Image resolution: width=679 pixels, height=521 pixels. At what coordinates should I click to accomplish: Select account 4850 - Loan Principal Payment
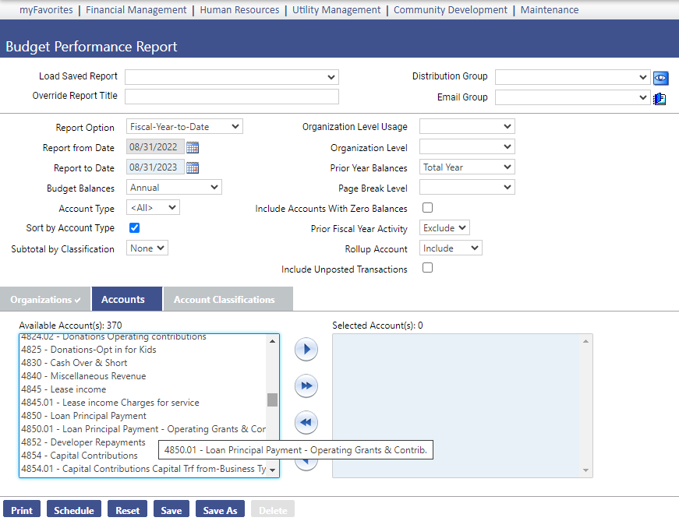(143, 415)
